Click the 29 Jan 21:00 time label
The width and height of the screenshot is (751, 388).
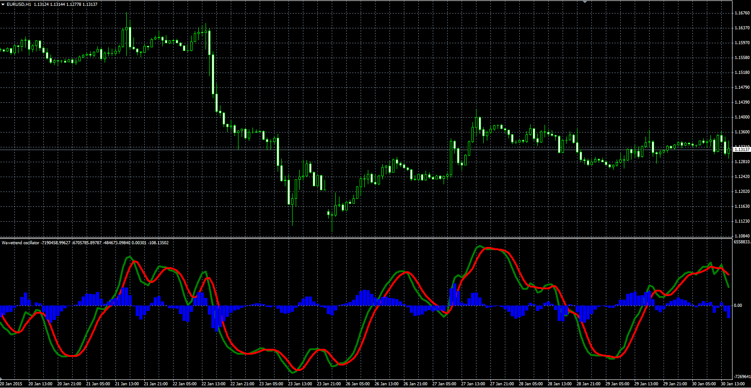tap(675, 384)
